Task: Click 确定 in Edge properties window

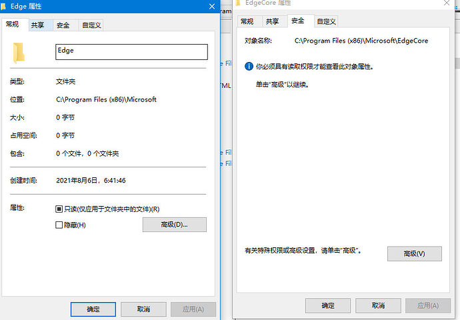Action: click(93, 309)
